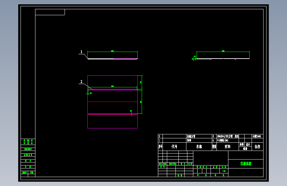The image size is (287, 186).
Task: Click the 加强方管 part name in row 2
Action: point(191,136)
